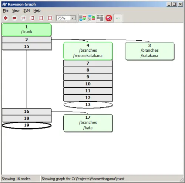This screenshot has width=185, height=183.
Task: Click the fit whole graph icon
Action: [50, 18]
